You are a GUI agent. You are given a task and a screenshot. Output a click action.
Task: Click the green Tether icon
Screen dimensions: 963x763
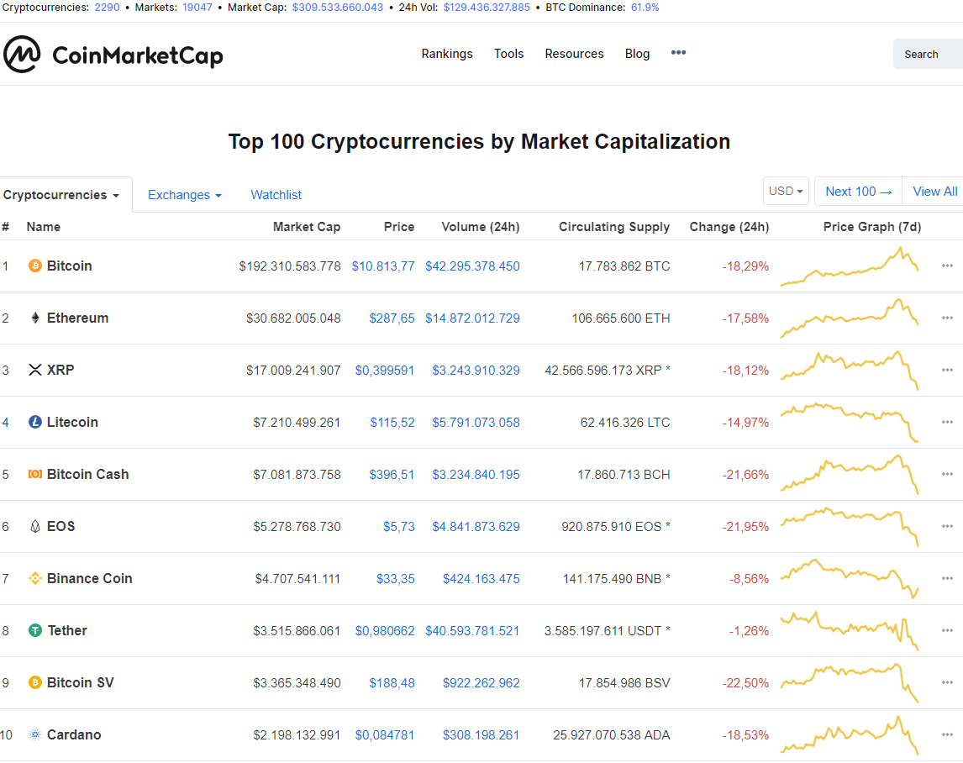click(35, 630)
